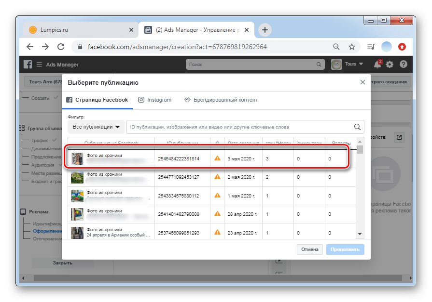Click warning icon for post 2545484222381814
Image resolution: width=432 pixels, height=302 pixels.
[217, 158]
